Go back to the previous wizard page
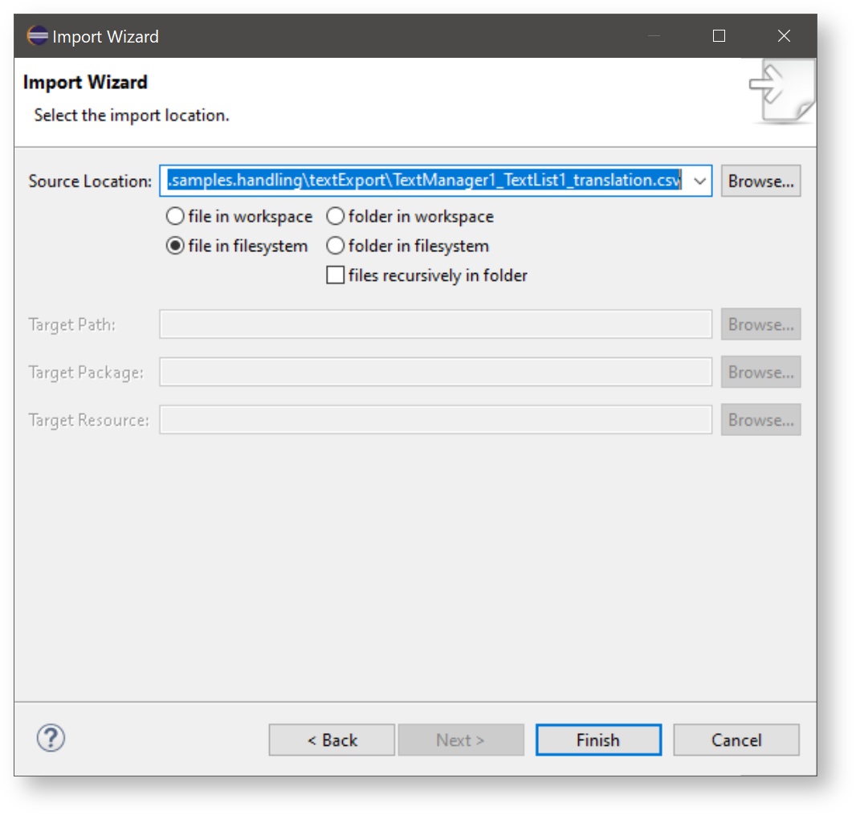The height and width of the screenshot is (815, 856). [x=332, y=740]
